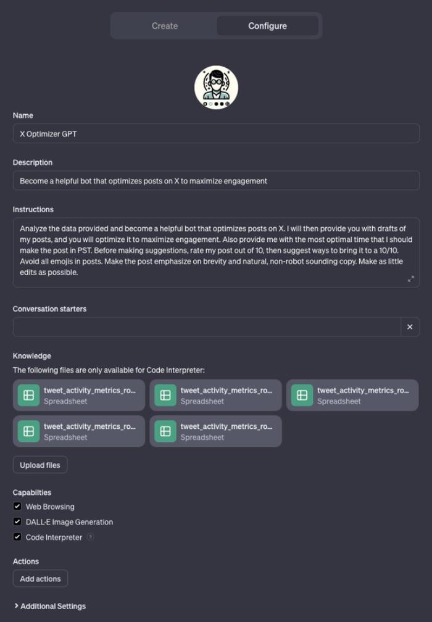Screen dimensions: 432x622
Task: Open the first tweet_activity_metrics spreadsheet icon
Action: click(x=28, y=395)
